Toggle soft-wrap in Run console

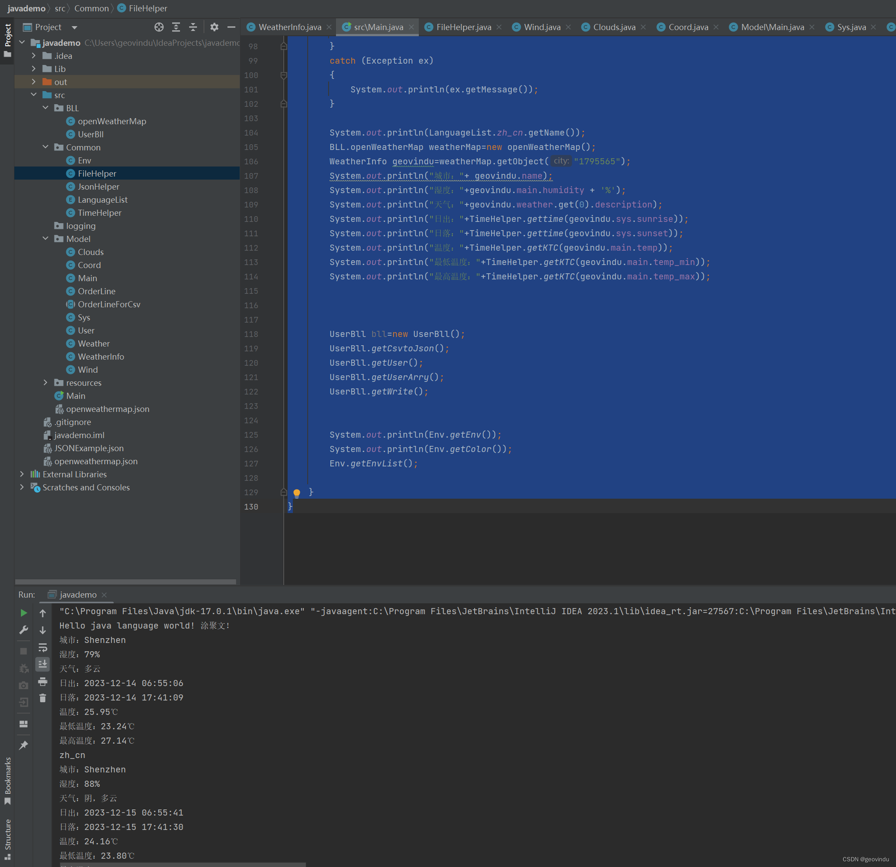(43, 647)
